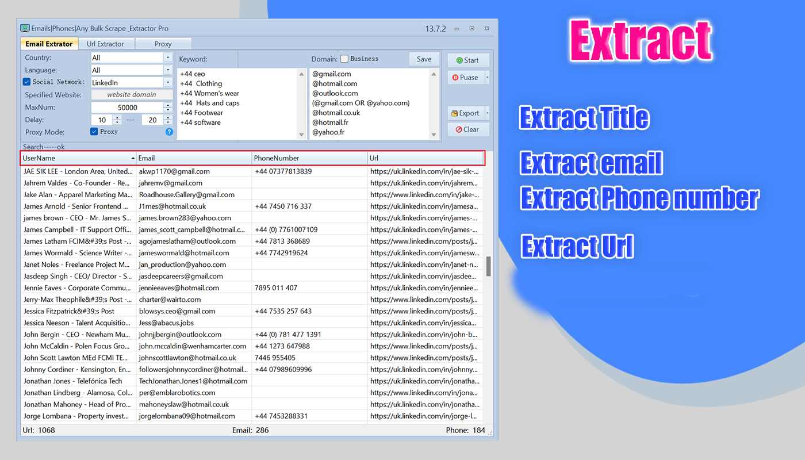This screenshot has height=460, width=805.
Task: Select the "James Wormald - Science Writer" name cell
Action: [78, 253]
